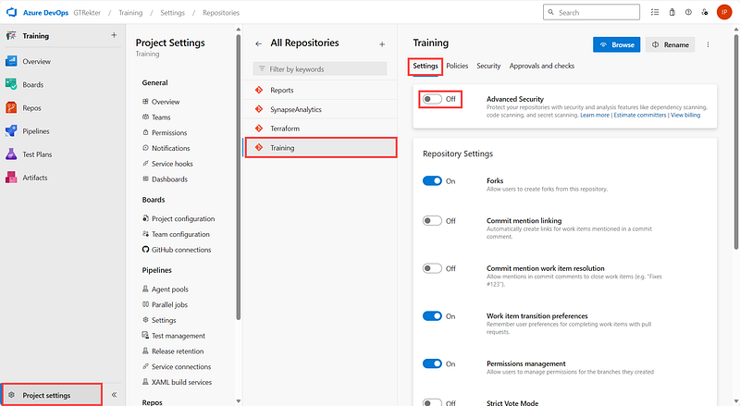740x406 pixels.
Task: Open the Learn more link
Action: (x=595, y=116)
